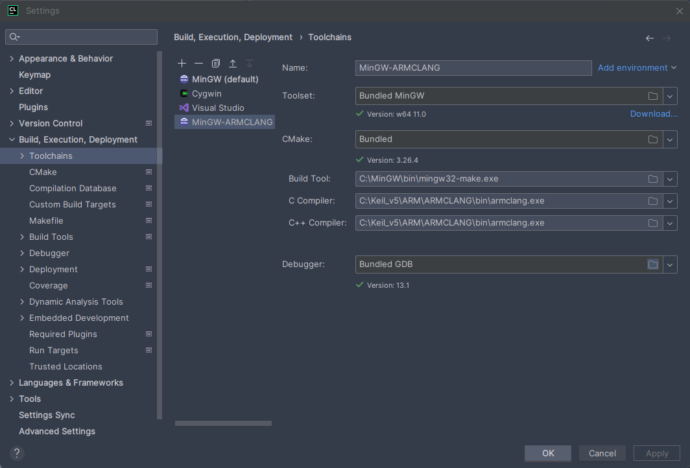The width and height of the screenshot is (690, 468).
Task: Click the Cancel button
Action: (602, 453)
